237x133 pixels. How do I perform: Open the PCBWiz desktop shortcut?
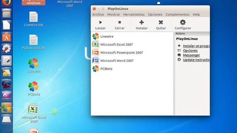click(x=34, y=89)
